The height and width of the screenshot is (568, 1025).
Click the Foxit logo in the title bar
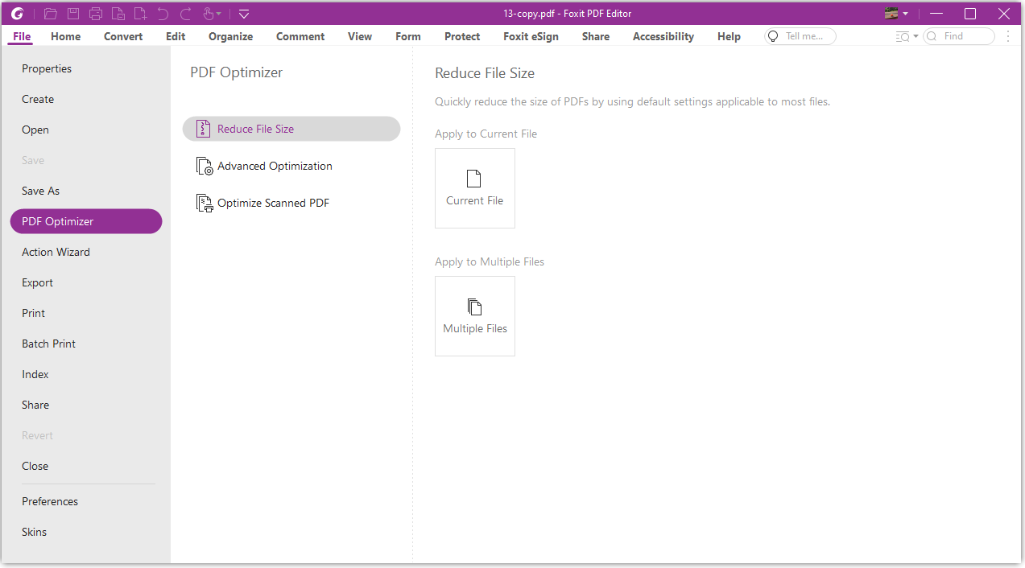pos(18,13)
